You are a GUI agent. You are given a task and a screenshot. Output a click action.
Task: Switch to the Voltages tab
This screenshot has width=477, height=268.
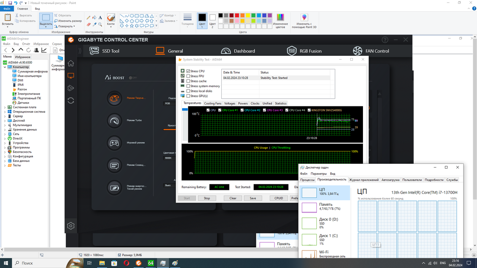click(x=230, y=103)
